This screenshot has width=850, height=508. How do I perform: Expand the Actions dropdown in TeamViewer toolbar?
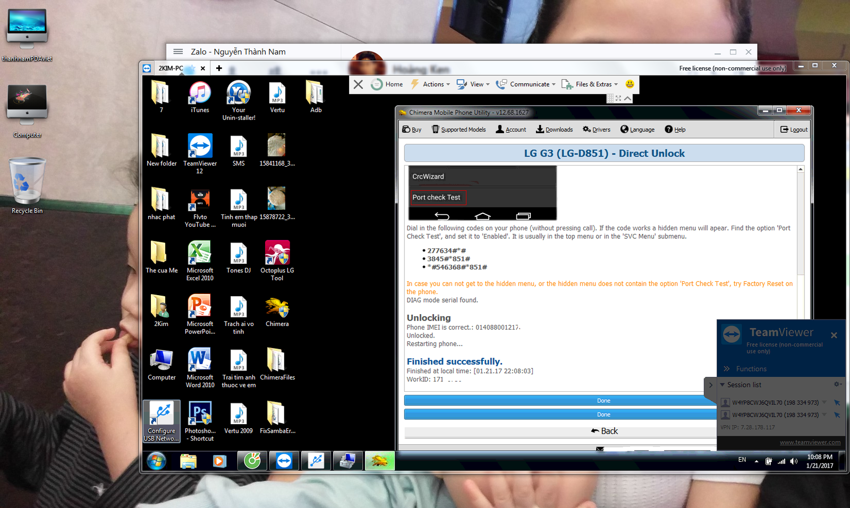click(431, 84)
